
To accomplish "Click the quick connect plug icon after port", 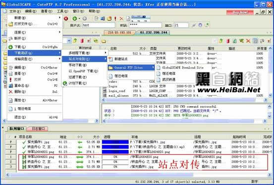I will (194, 25).
